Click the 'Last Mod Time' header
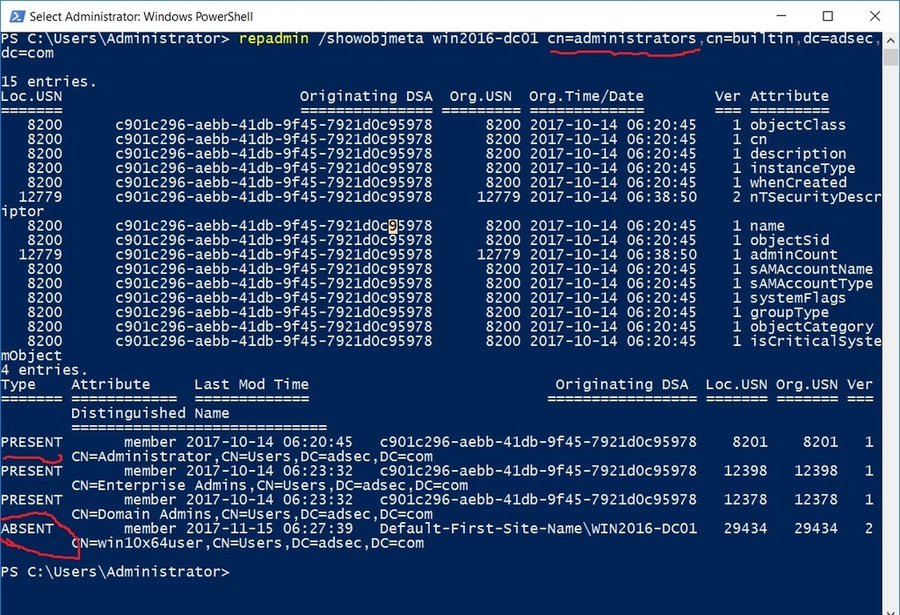Viewport: 900px width, 615px height. click(251, 385)
